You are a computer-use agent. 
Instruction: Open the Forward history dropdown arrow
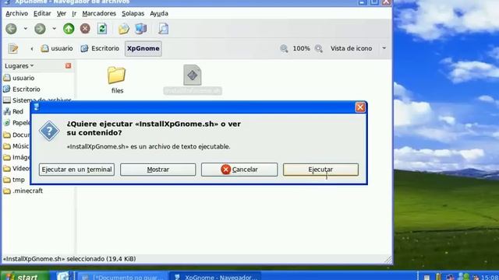tap(55, 29)
